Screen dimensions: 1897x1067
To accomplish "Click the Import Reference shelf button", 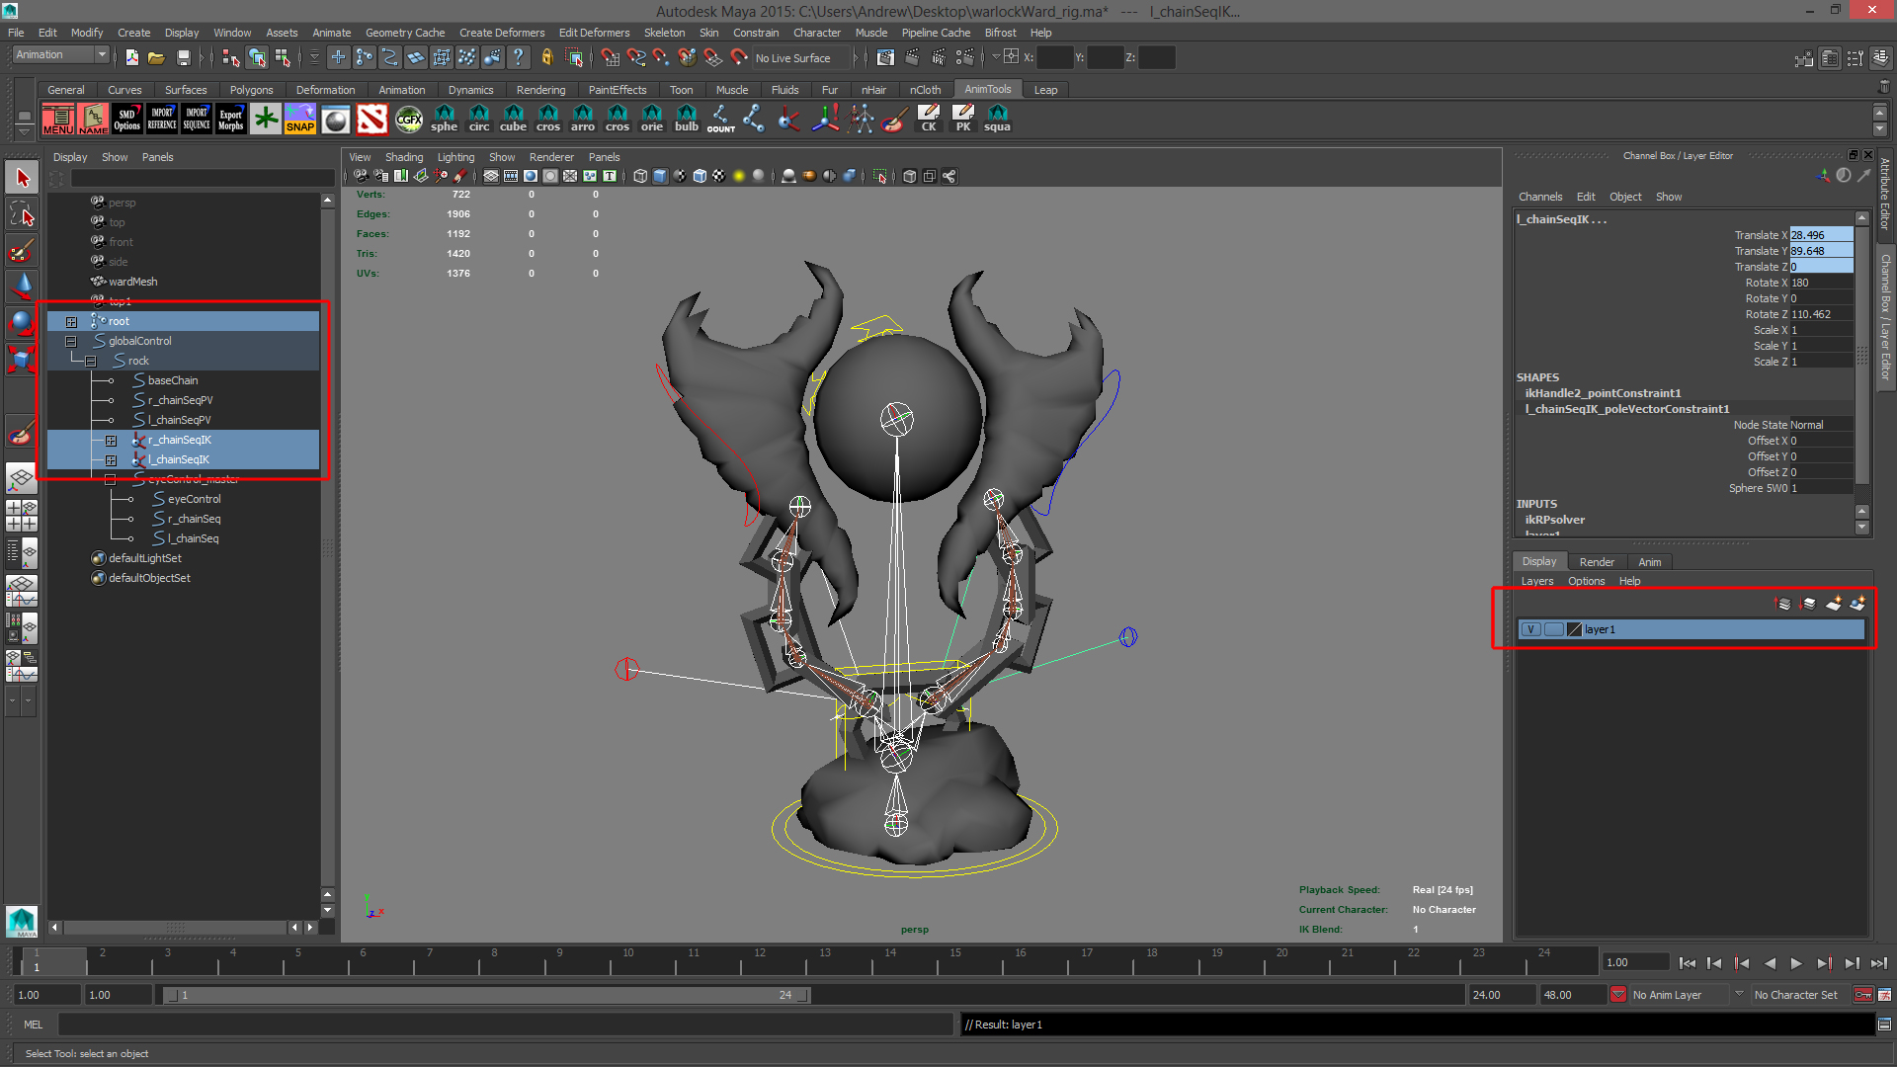I will coord(162,120).
